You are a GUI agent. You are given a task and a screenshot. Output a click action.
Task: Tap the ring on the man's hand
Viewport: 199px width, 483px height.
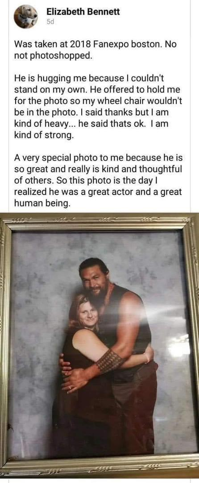[70, 387]
